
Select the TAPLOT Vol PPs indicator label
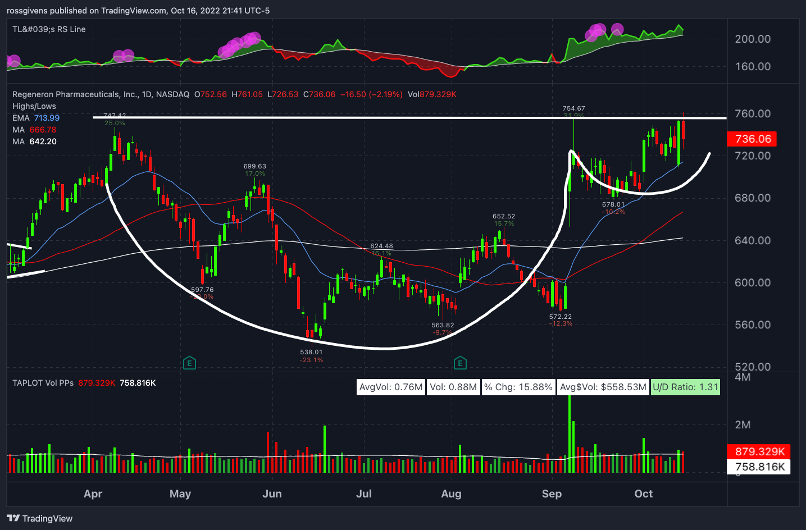pos(43,383)
